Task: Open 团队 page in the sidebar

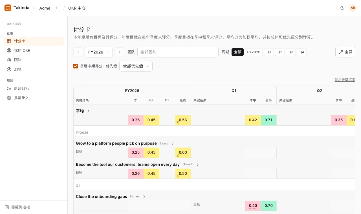Action: 34,60
